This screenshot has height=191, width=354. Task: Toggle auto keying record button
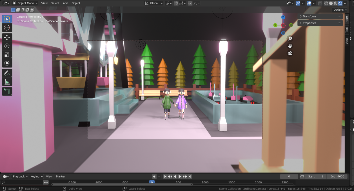154,176
